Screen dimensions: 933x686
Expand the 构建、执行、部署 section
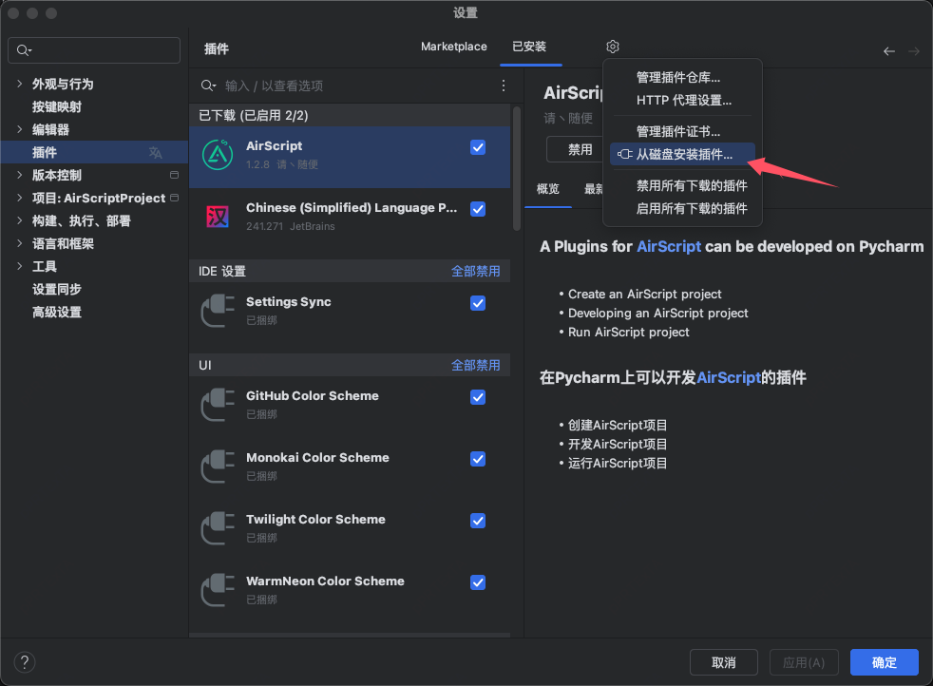click(20, 220)
